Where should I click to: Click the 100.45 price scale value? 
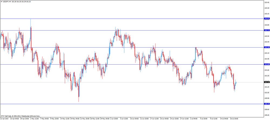(267, 115)
